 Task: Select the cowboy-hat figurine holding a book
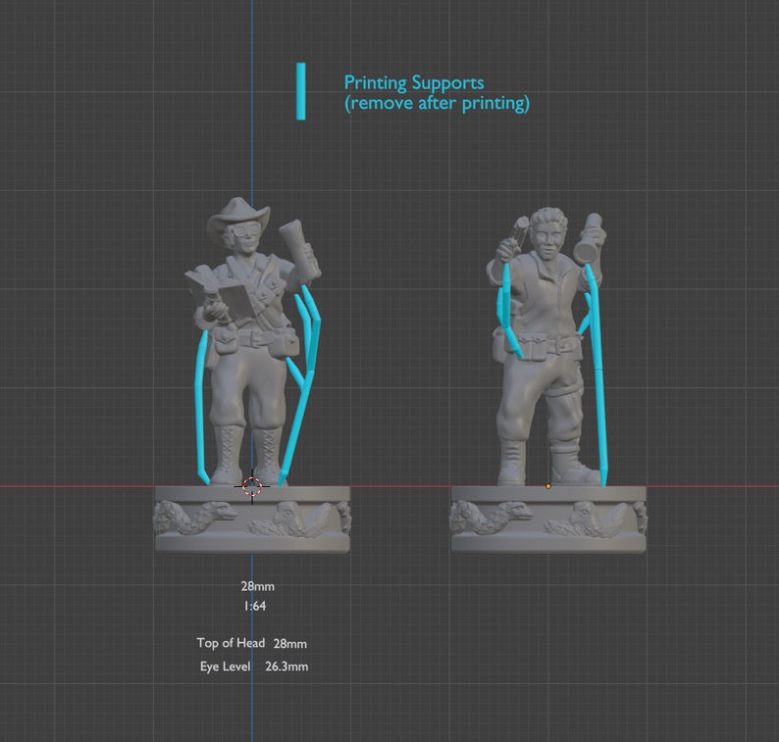pos(253,341)
